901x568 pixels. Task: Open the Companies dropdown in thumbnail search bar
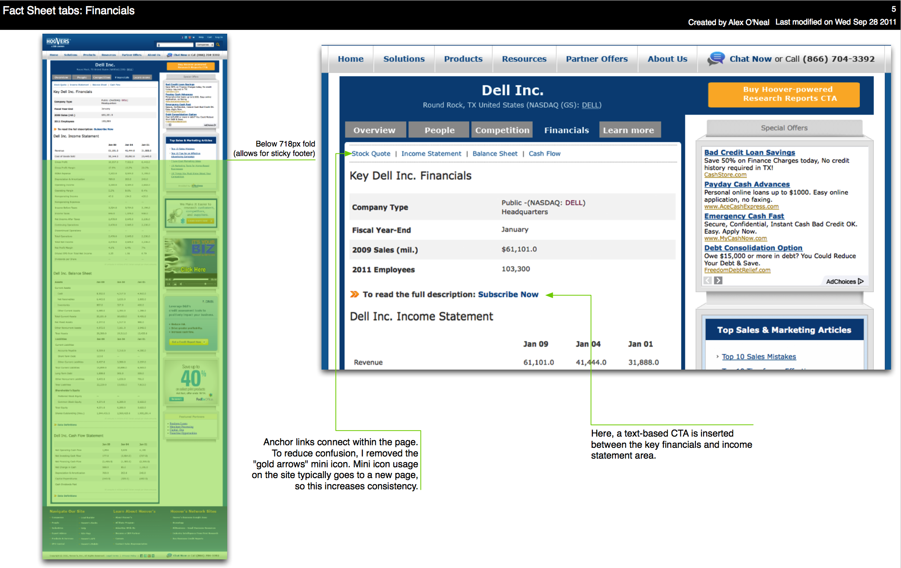coord(205,45)
